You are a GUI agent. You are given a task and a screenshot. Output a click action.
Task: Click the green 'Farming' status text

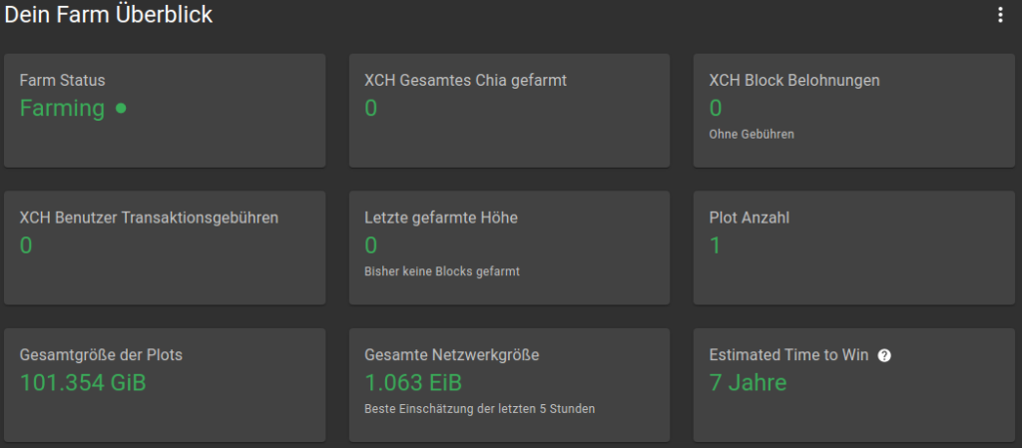(x=62, y=109)
